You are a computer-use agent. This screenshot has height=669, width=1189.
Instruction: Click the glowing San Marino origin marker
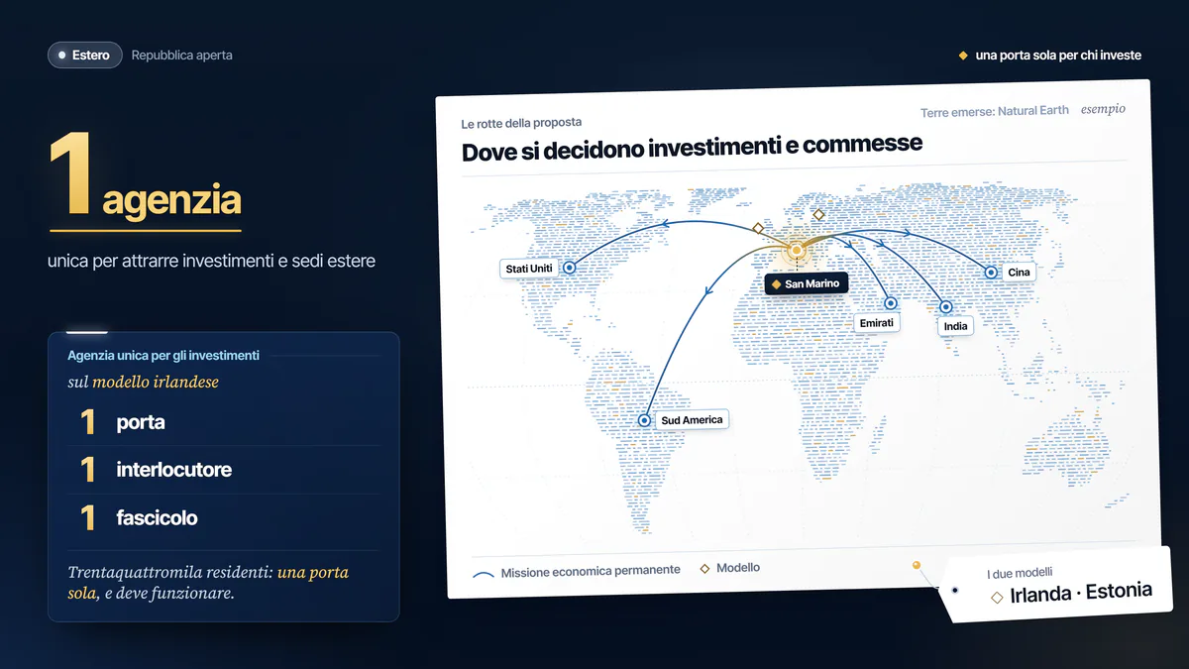tap(796, 252)
